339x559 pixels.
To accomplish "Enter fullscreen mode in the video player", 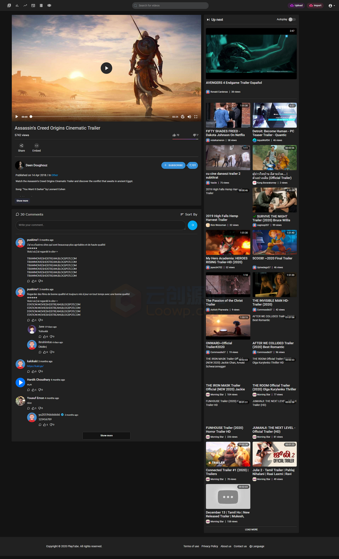I will coord(196,117).
